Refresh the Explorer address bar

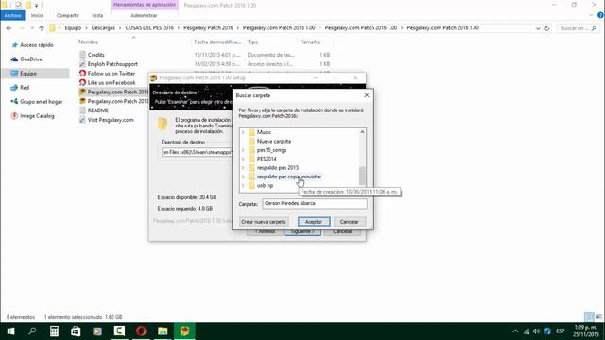(x=546, y=28)
